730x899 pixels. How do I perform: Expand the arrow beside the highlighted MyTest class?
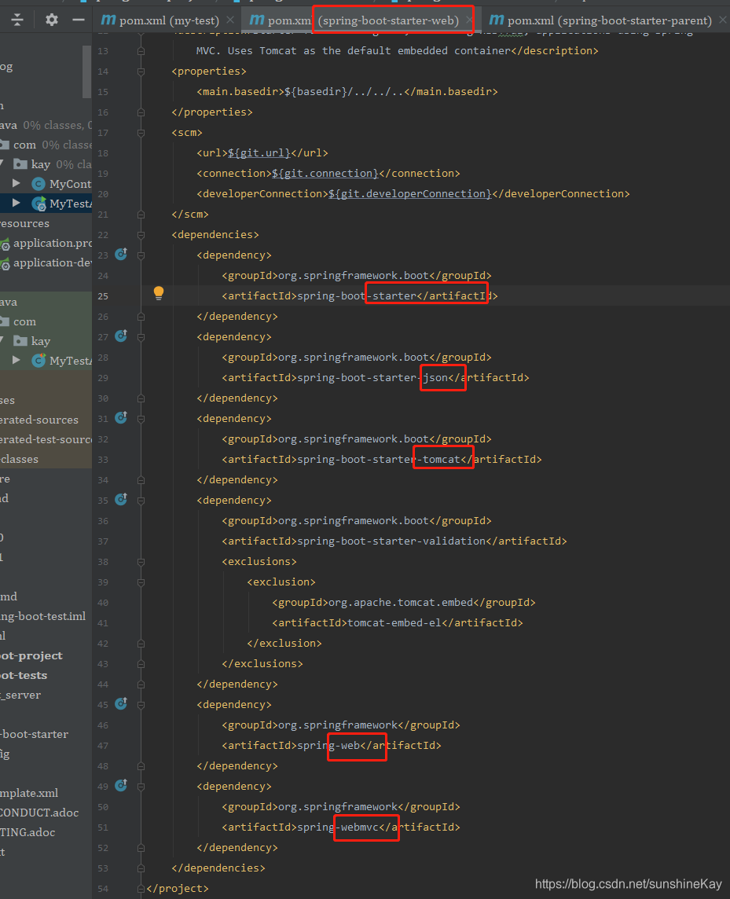pos(17,203)
